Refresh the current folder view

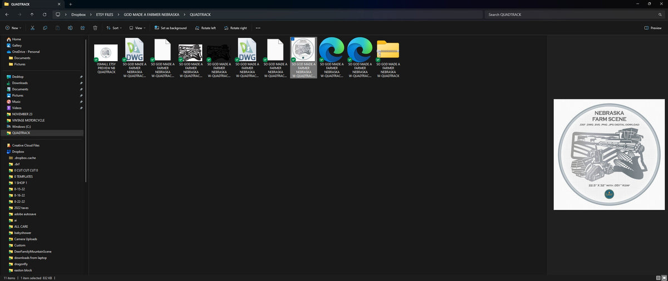click(x=45, y=14)
